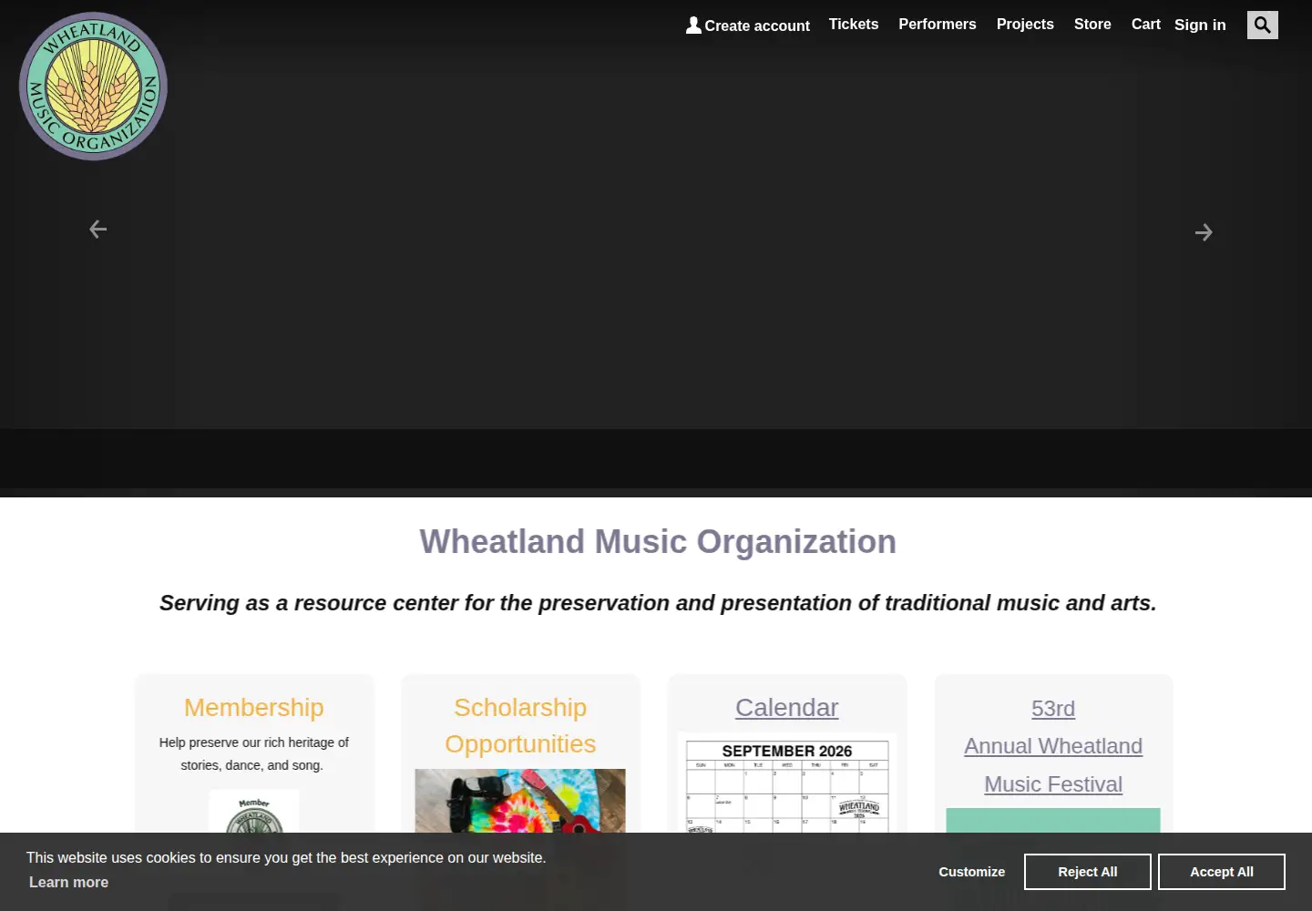Click the September 2026 calendar thumbnail
The height and width of the screenshot is (911, 1312).
click(787, 783)
